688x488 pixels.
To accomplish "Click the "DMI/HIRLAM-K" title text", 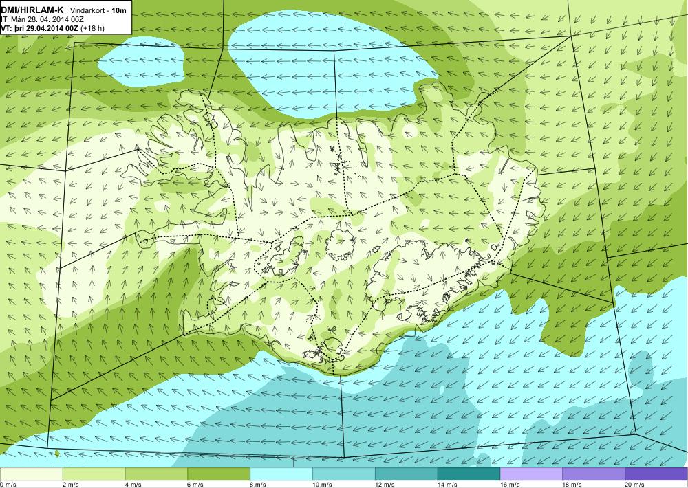I will pyautogui.click(x=32, y=10).
